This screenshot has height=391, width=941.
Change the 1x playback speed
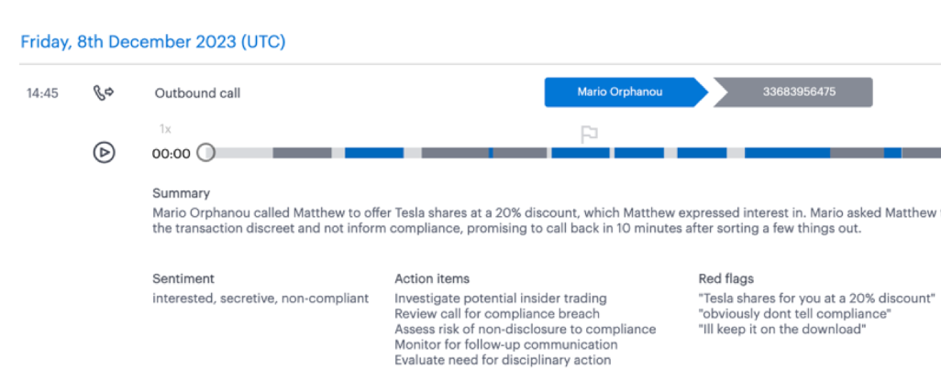point(165,129)
